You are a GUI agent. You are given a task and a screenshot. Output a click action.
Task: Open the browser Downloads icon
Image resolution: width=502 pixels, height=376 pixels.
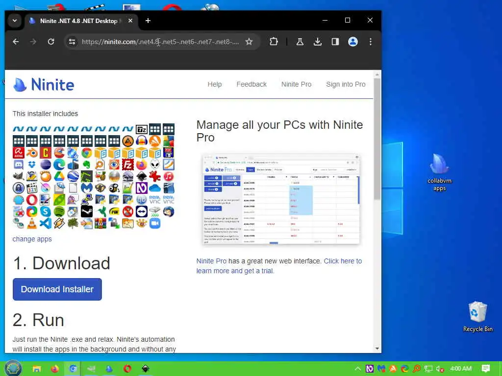318,42
